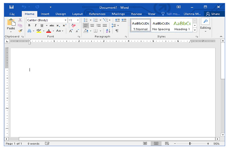Screen dimensions: 229x150
Task: Expand the Styles gallery more arrow
Action: coord(195,30)
